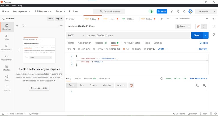The image size is (218, 116).
Task: Open the Monitors sidebar section
Action: (7, 68)
